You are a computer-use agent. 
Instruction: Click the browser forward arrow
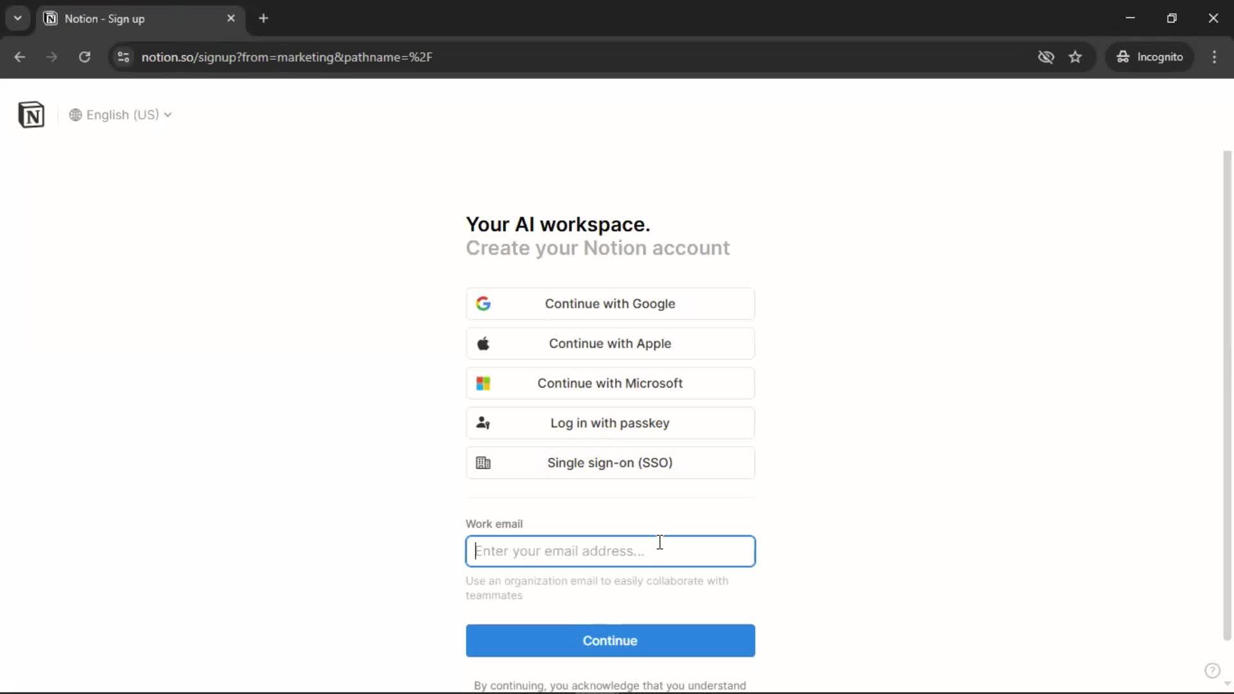point(52,57)
